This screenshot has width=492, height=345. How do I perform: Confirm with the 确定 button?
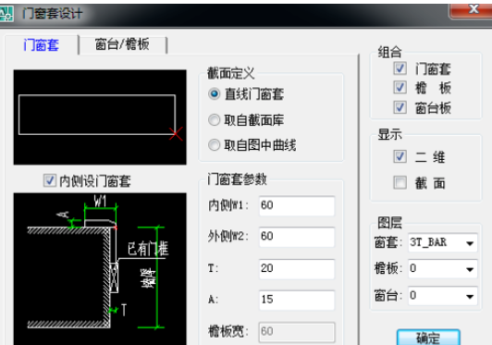coord(428,338)
